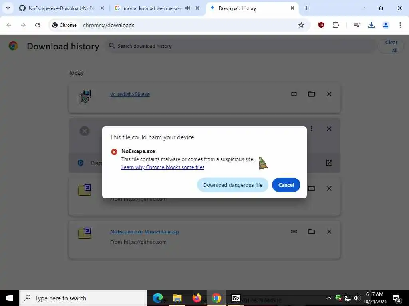Open File Explorer from taskbar

pyautogui.click(x=177, y=298)
